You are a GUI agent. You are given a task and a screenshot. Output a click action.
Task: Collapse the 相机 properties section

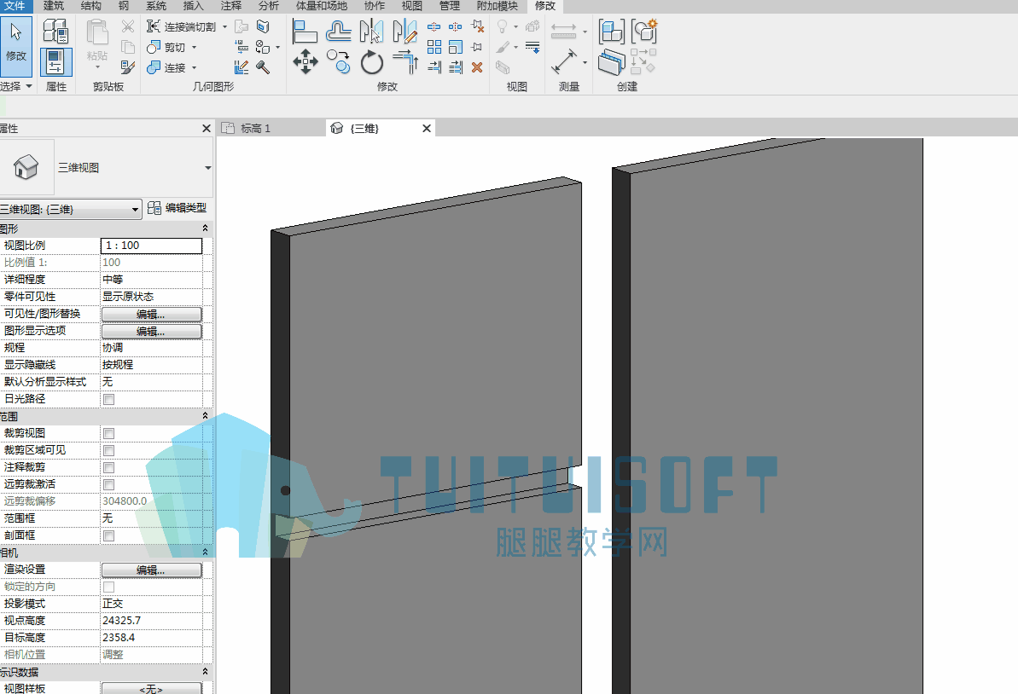coord(205,552)
